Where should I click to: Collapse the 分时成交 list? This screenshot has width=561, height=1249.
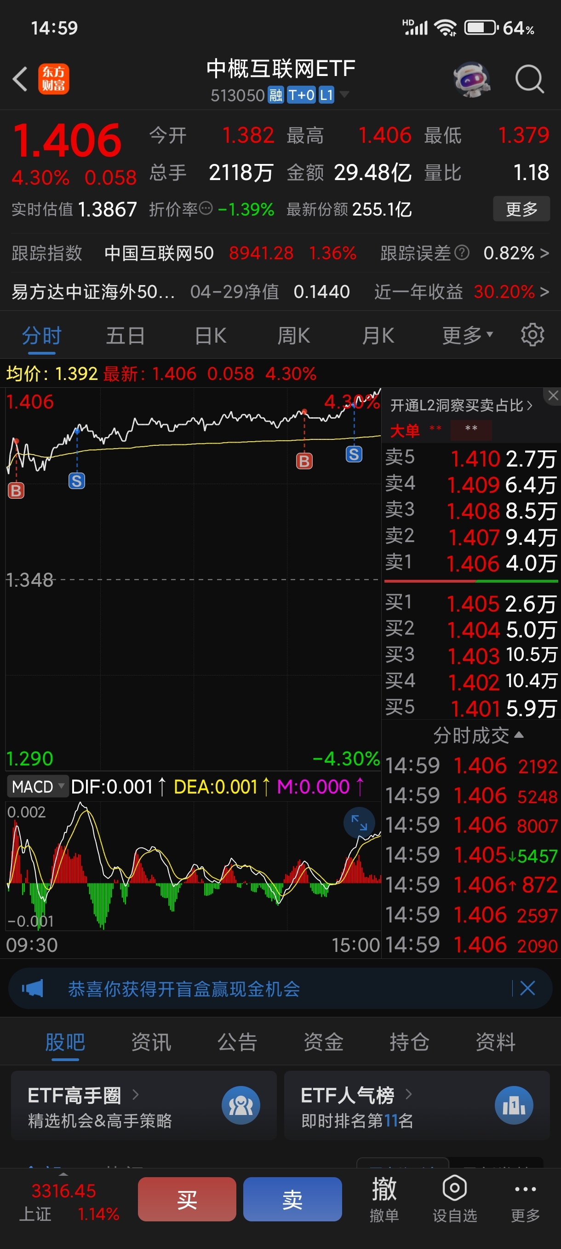(x=477, y=735)
